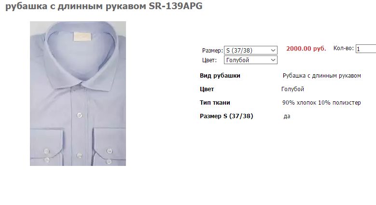
Task: Click the bold Вид рубашки attribute label
Action: (x=220, y=76)
